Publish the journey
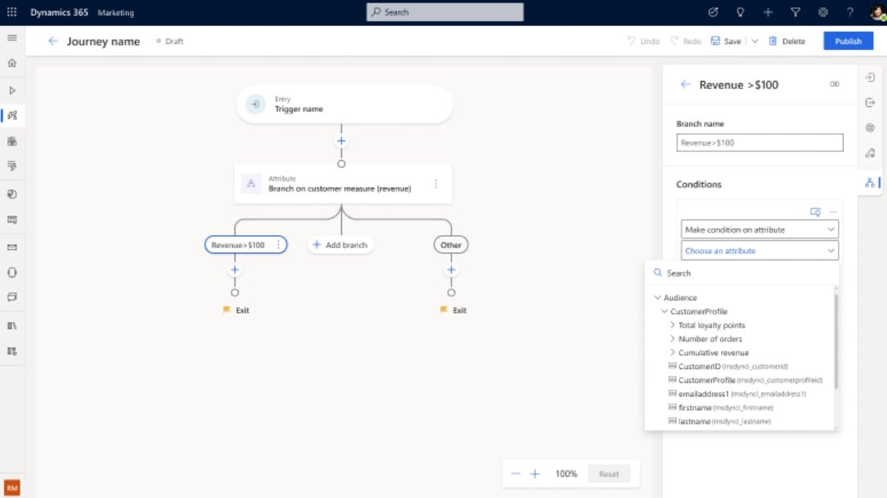 point(848,41)
